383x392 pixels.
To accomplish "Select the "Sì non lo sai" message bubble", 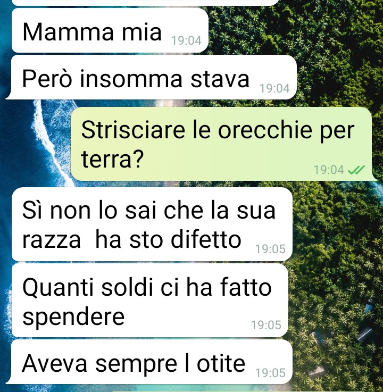I will 152,224.
